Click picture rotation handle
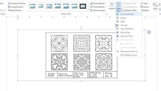 (x=81, y=27)
